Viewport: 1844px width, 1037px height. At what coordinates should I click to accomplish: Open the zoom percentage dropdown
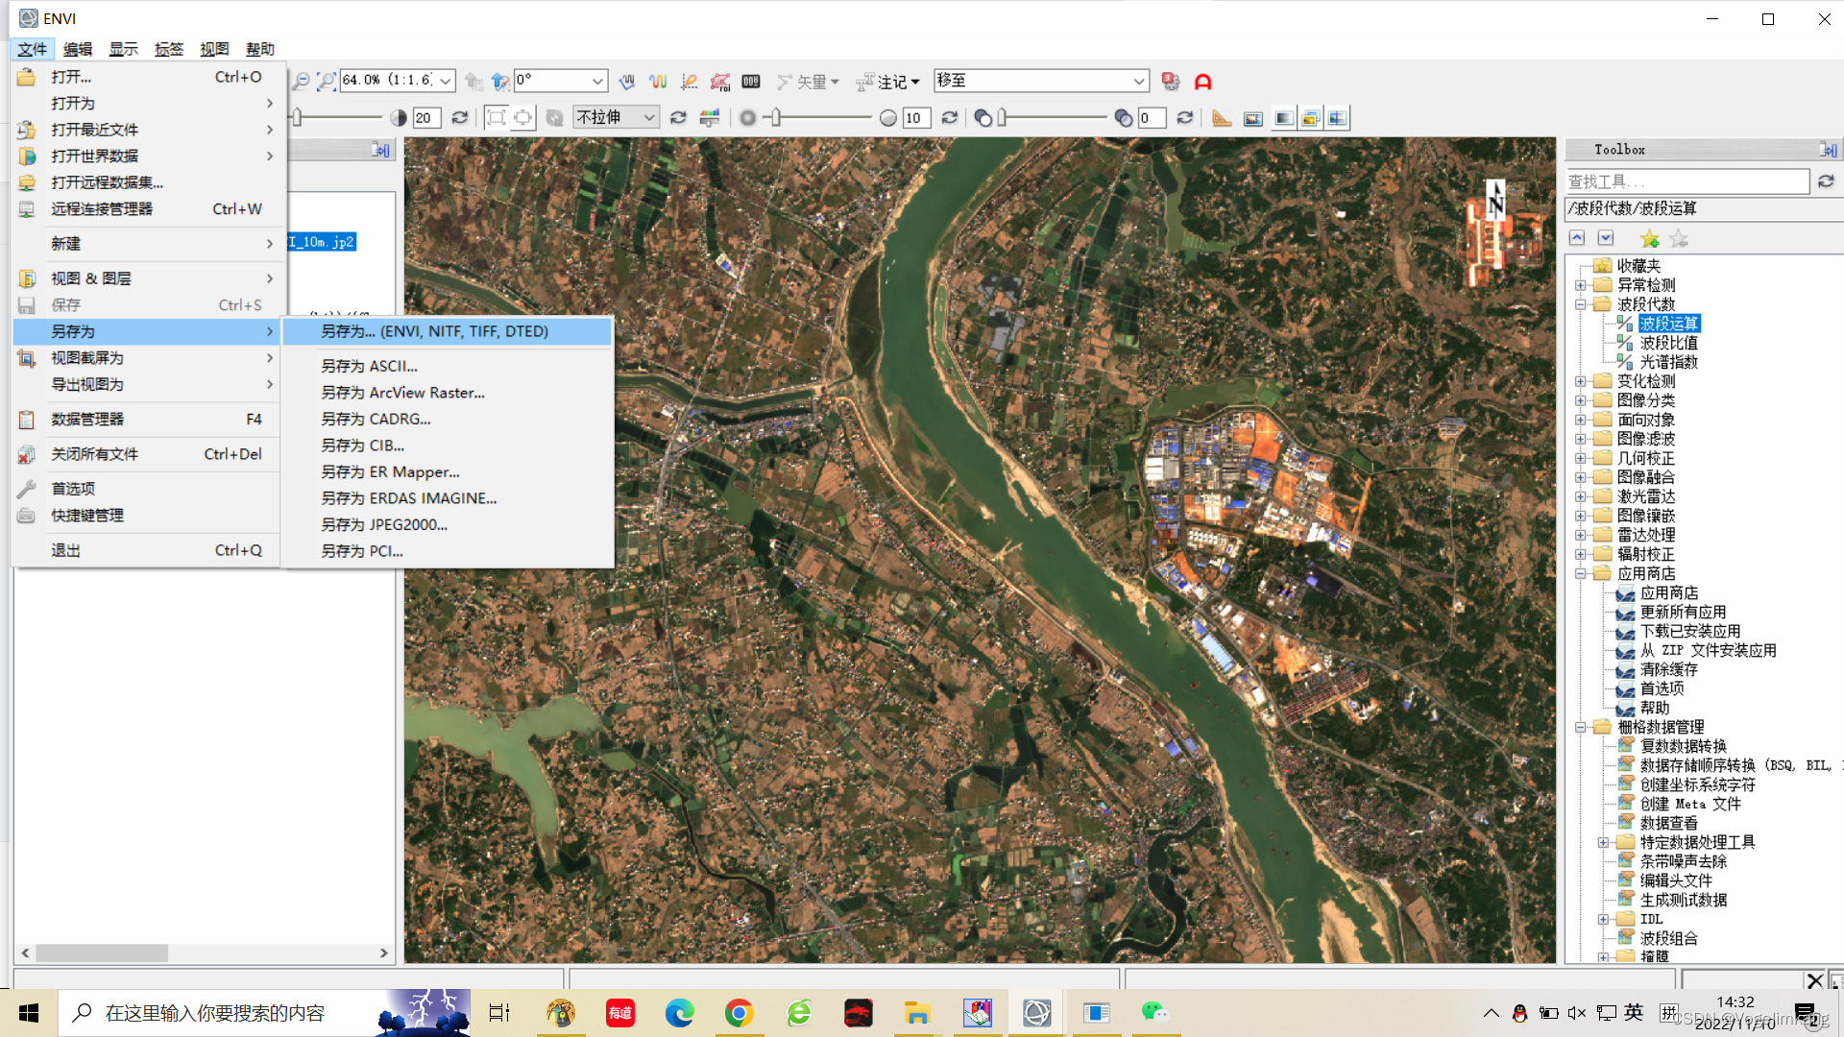pos(446,82)
